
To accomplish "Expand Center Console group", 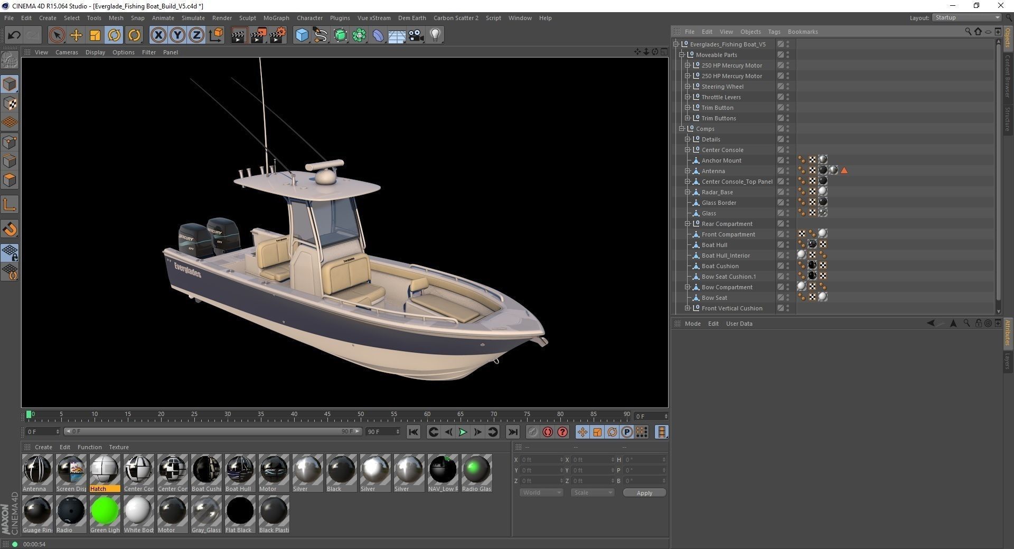I will (688, 150).
